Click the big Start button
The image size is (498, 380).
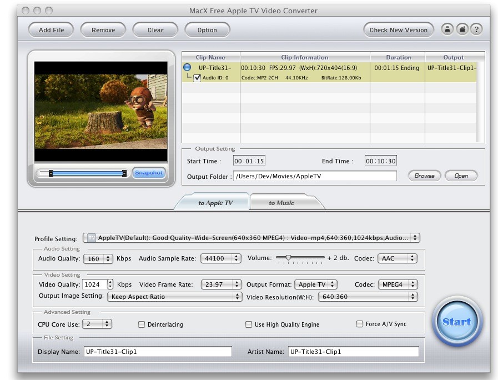[457, 322]
